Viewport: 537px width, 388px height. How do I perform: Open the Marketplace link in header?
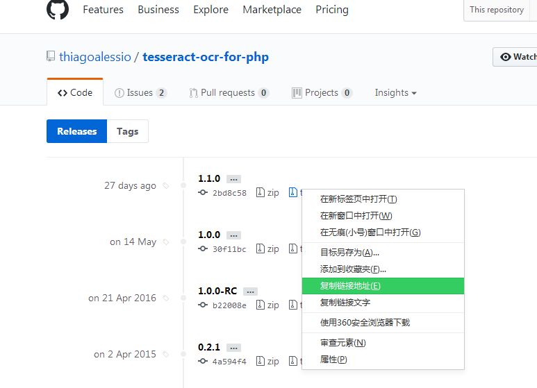[272, 10]
